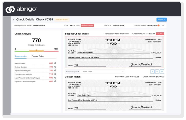Open the Actions dropdown button

[161, 20]
